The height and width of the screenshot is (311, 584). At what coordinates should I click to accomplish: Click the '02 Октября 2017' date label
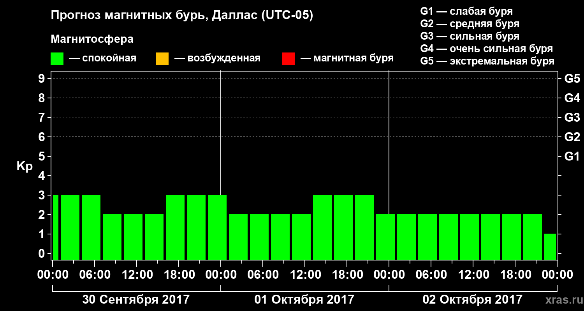click(473, 300)
